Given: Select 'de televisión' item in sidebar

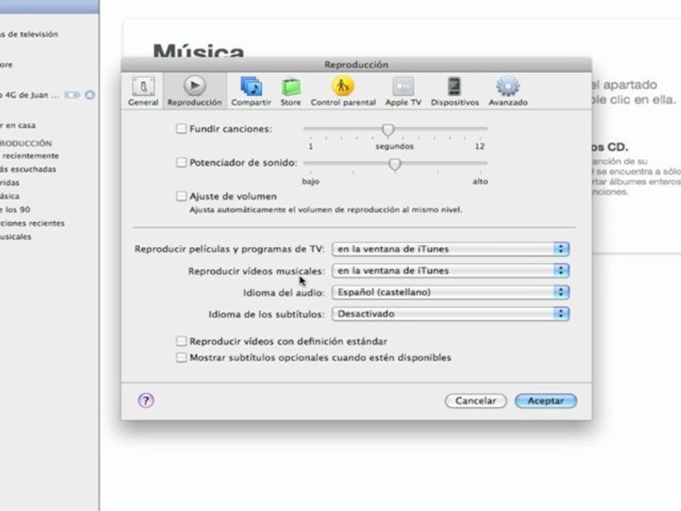Looking at the screenshot, I should point(28,34).
